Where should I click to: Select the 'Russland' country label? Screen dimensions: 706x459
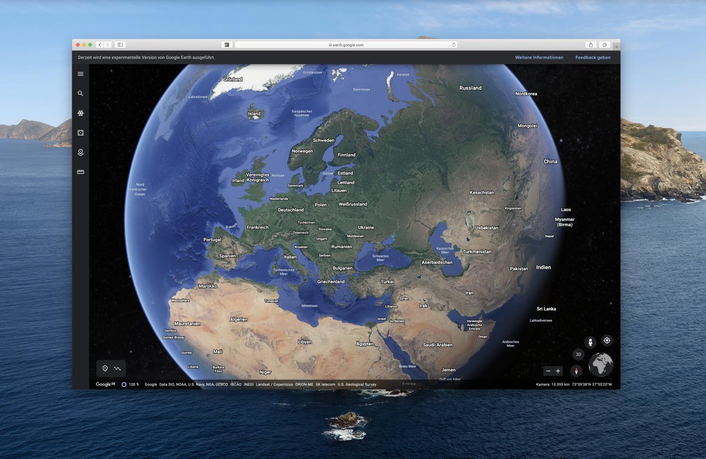click(x=470, y=88)
